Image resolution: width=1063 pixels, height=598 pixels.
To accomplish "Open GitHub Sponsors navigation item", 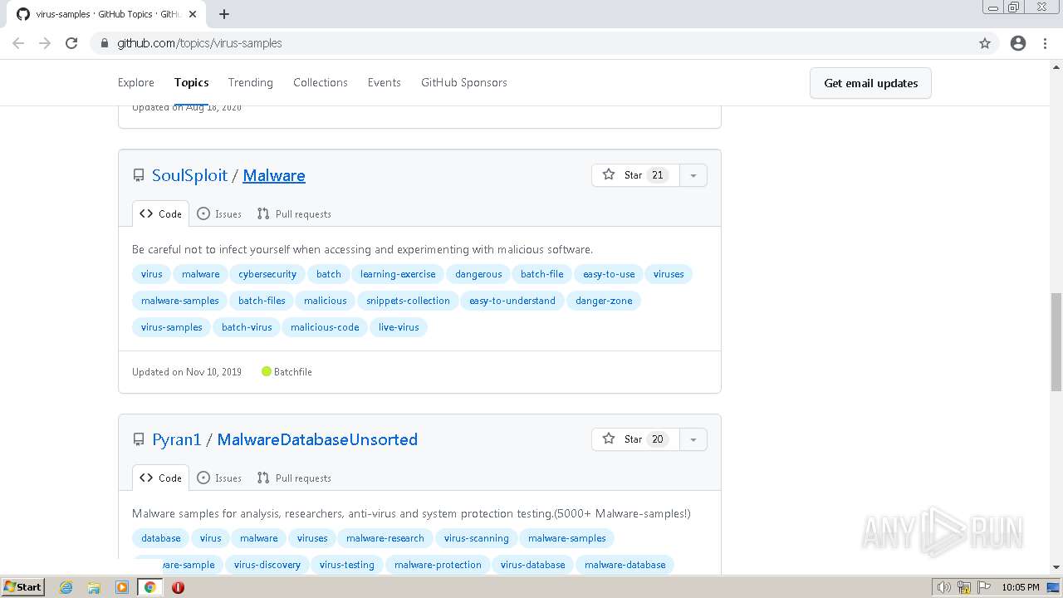I will click(464, 82).
